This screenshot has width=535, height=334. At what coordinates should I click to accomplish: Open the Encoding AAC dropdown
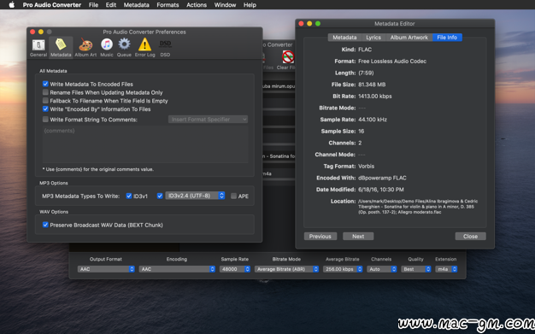[x=177, y=269]
